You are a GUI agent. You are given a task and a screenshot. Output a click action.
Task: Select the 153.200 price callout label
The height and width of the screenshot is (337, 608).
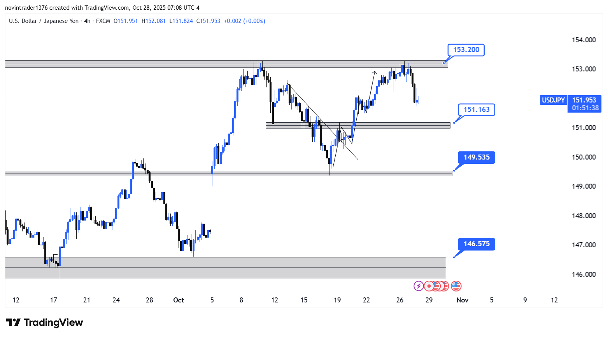pyautogui.click(x=466, y=50)
